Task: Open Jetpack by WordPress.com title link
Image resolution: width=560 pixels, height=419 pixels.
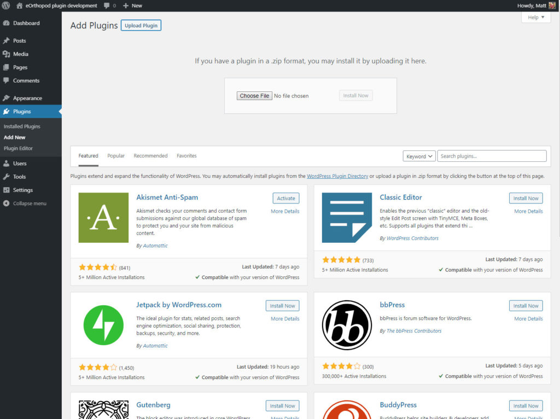Action: (179, 305)
